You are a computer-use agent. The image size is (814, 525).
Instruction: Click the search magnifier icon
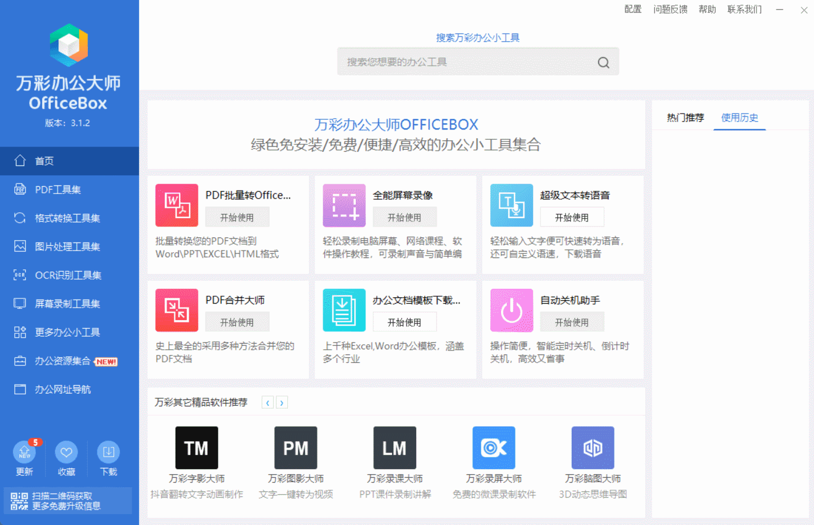pyautogui.click(x=603, y=62)
